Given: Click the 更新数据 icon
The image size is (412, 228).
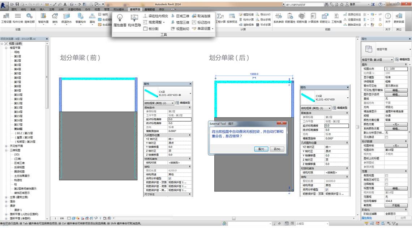Looking at the screenshot, I should pyautogui.click(x=399, y=16).
